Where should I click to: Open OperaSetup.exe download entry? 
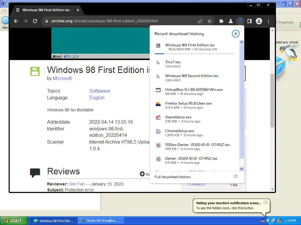195,119
